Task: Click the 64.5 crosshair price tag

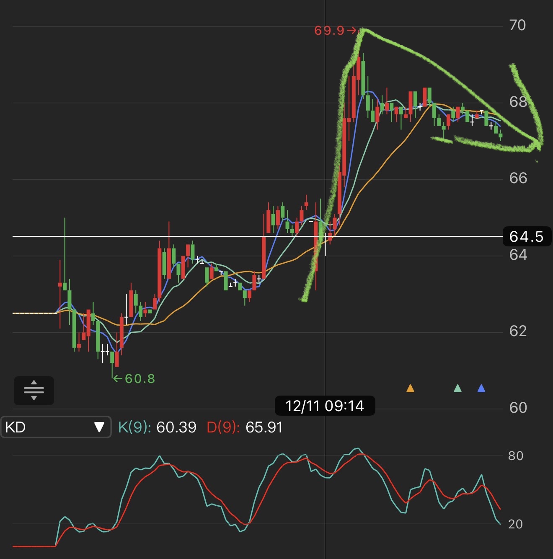Action: (527, 237)
